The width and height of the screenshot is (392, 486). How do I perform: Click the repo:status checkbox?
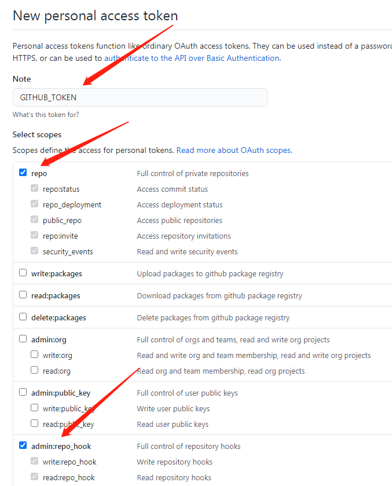35,188
